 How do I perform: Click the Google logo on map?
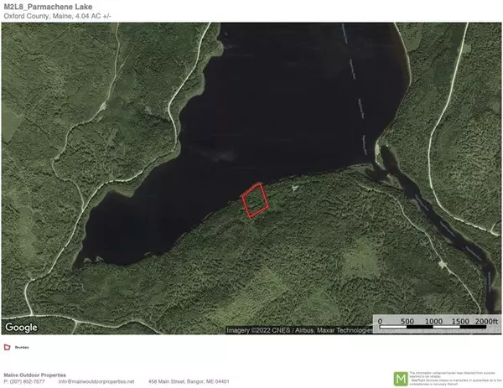click(x=21, y=328)
